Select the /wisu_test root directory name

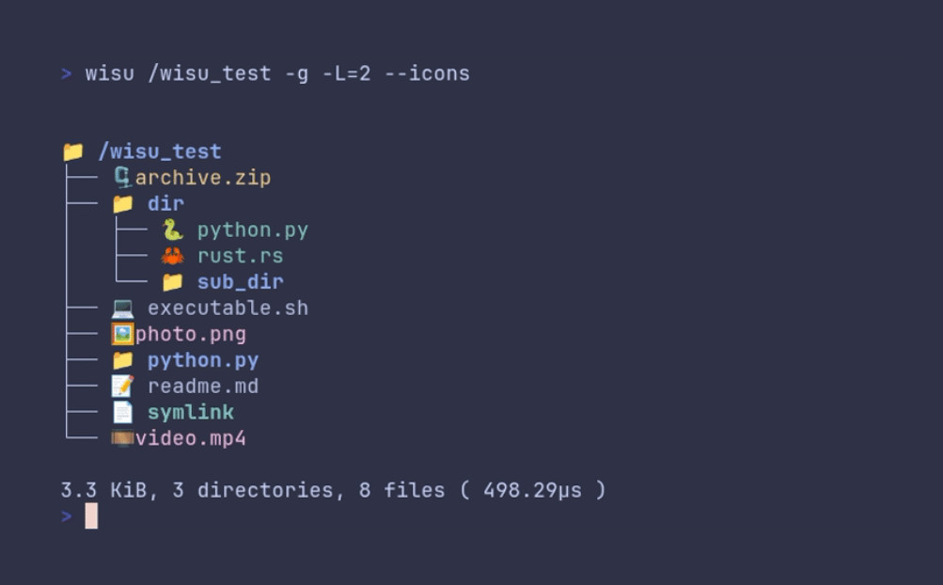(160, 151)
